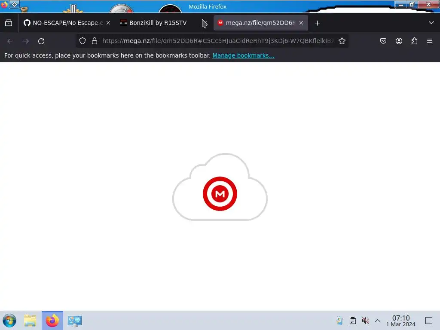
Task: Open the clock showing 07:10
Action: click(401, 321)
